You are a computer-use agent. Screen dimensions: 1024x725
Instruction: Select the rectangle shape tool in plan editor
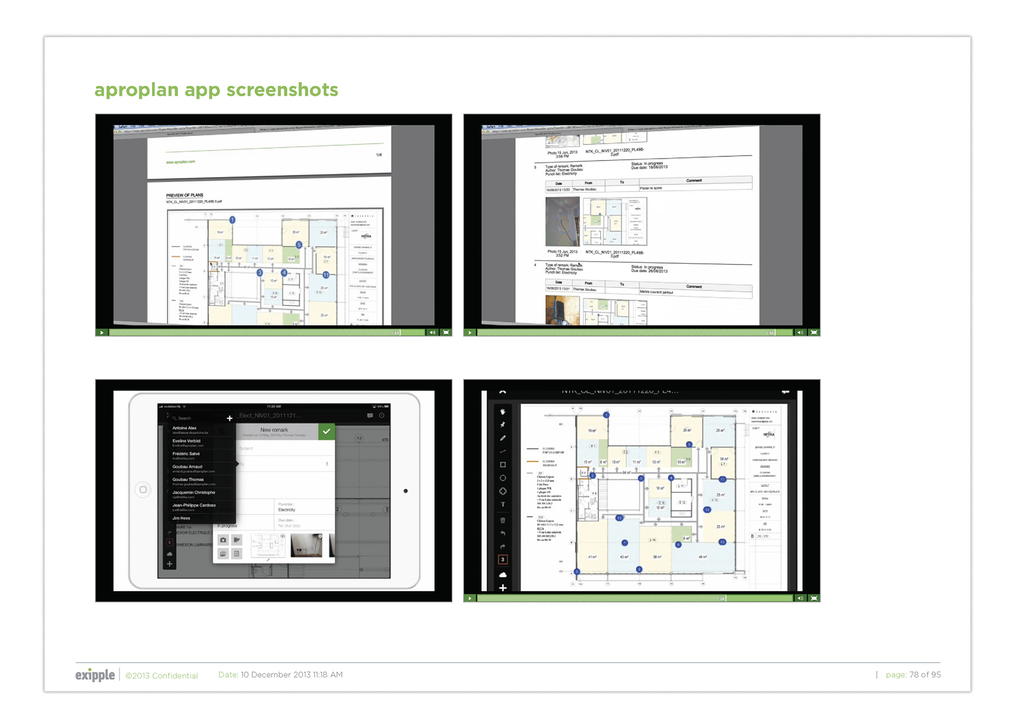pos(502,465)
